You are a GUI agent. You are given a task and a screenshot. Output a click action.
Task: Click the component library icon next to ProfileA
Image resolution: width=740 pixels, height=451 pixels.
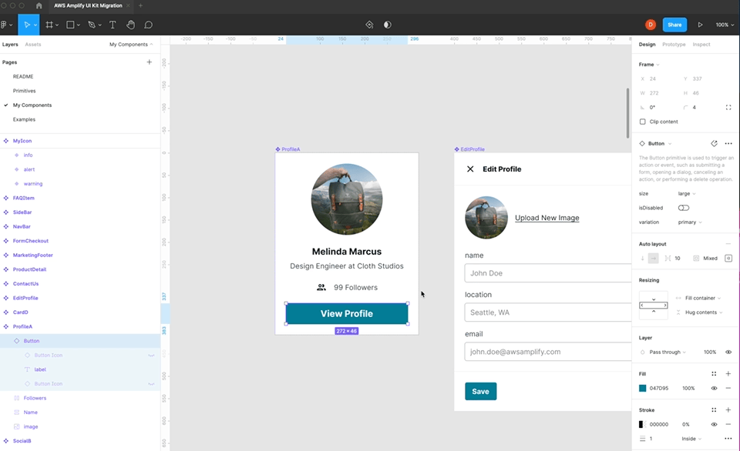[277, 149]
